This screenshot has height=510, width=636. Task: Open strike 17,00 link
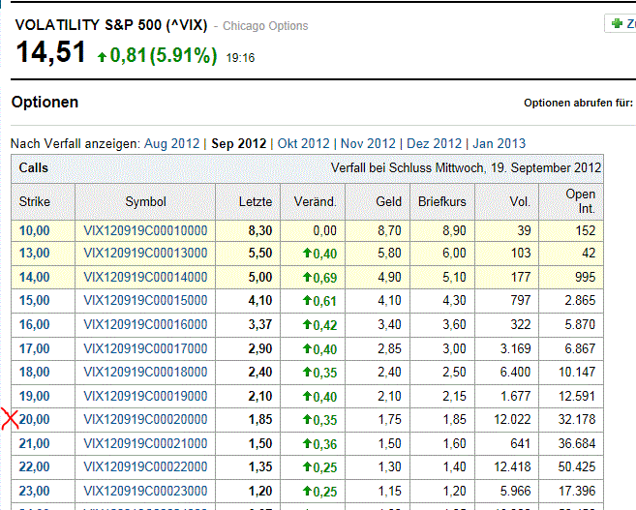tap(35, 348)
